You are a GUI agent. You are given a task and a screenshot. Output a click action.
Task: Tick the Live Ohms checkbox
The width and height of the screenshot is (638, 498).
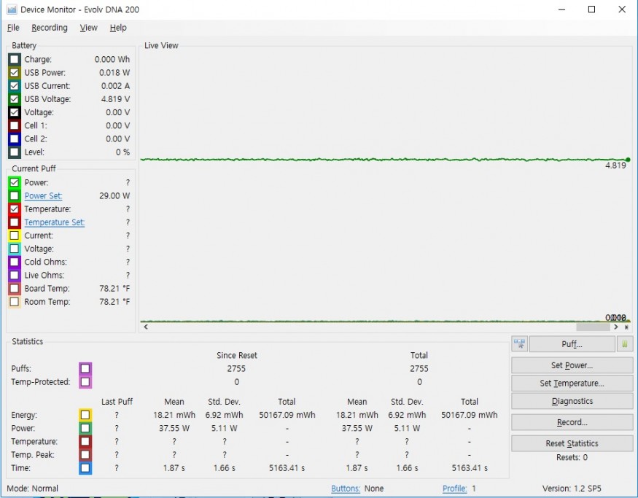click(x=15, y=276)
